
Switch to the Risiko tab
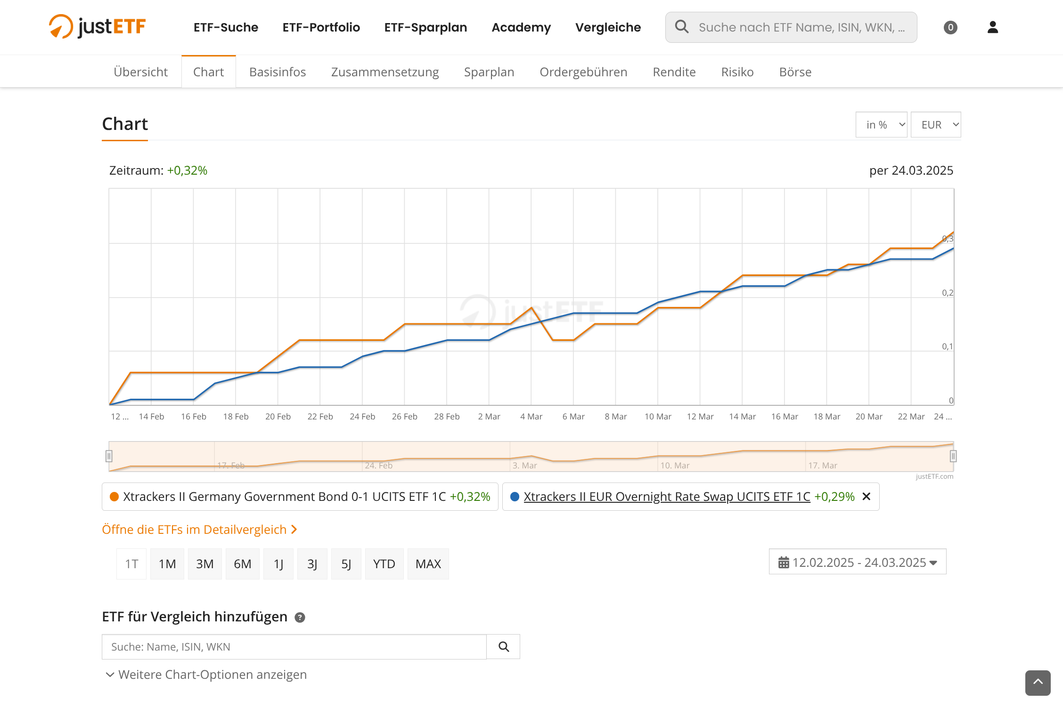pos(737,72)
